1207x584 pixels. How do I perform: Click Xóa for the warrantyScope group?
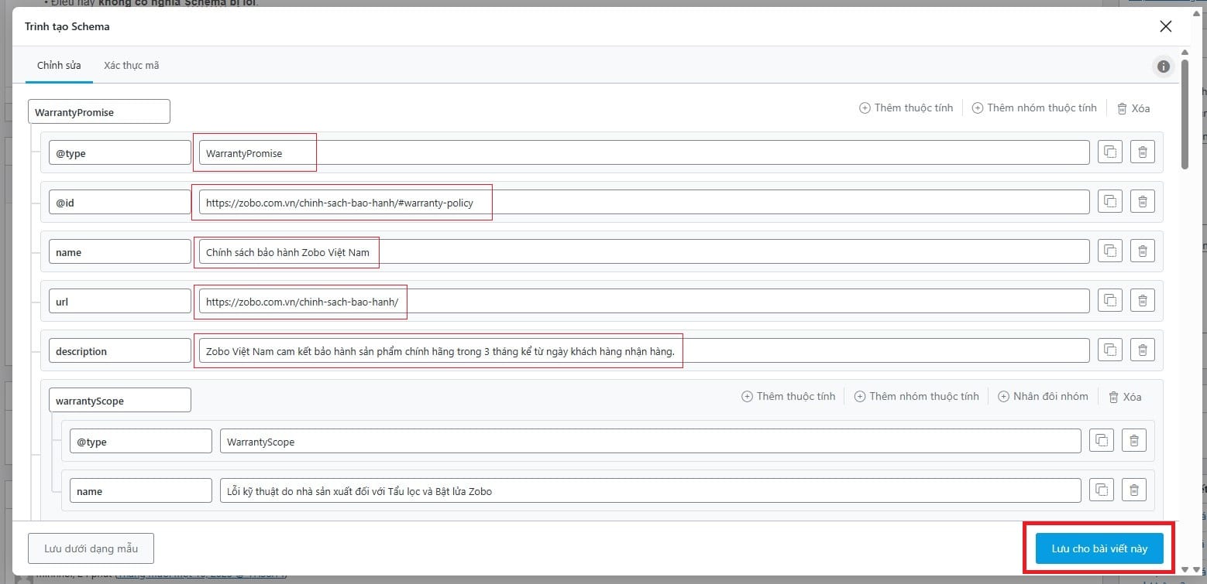tap(1125, 397)
